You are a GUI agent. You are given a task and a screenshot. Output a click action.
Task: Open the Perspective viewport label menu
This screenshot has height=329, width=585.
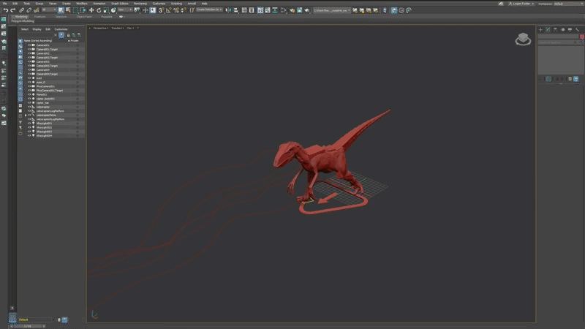tap(100, 28)
